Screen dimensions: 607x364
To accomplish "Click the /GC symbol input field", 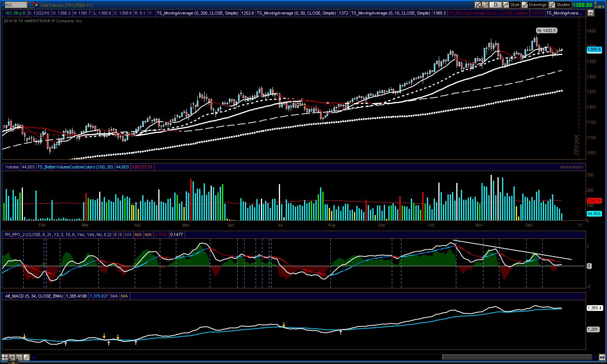I will [16, 5].
